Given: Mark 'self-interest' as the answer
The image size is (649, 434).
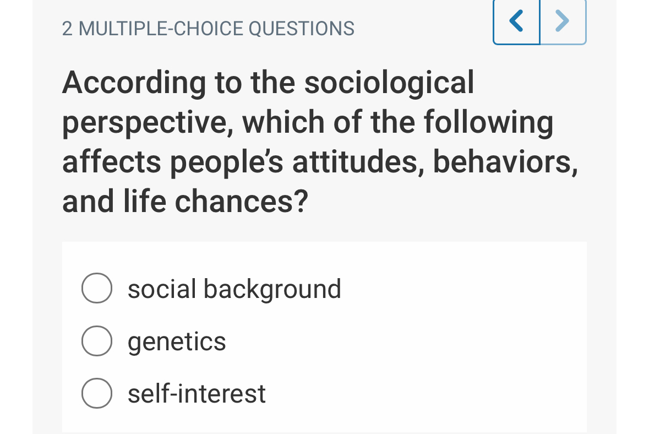Looking at the screenshot, I should [96, 393].
